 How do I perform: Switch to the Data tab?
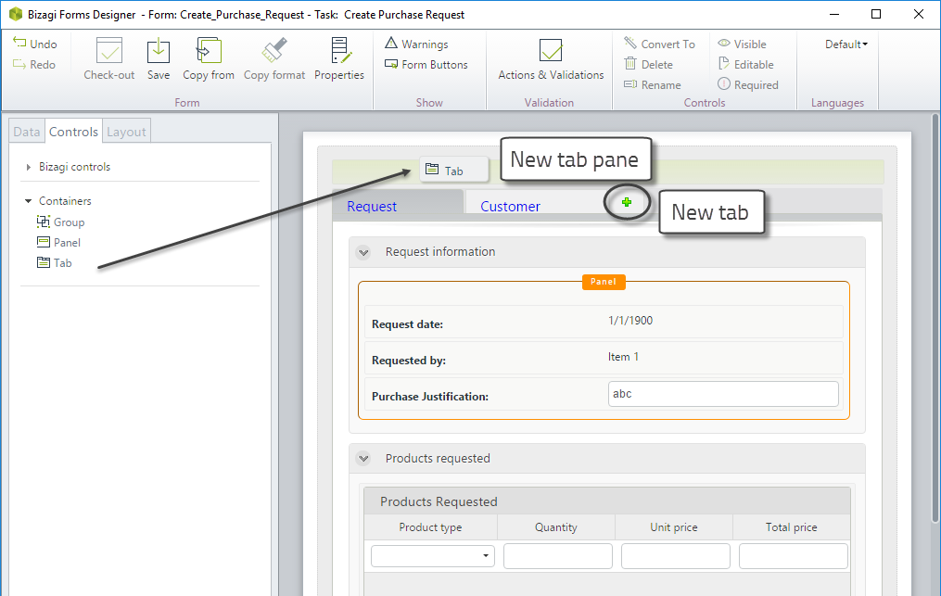point(26,132)
